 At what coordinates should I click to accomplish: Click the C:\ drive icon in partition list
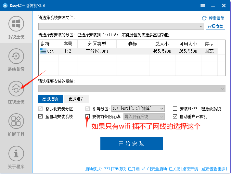click(x=43, y=51)
